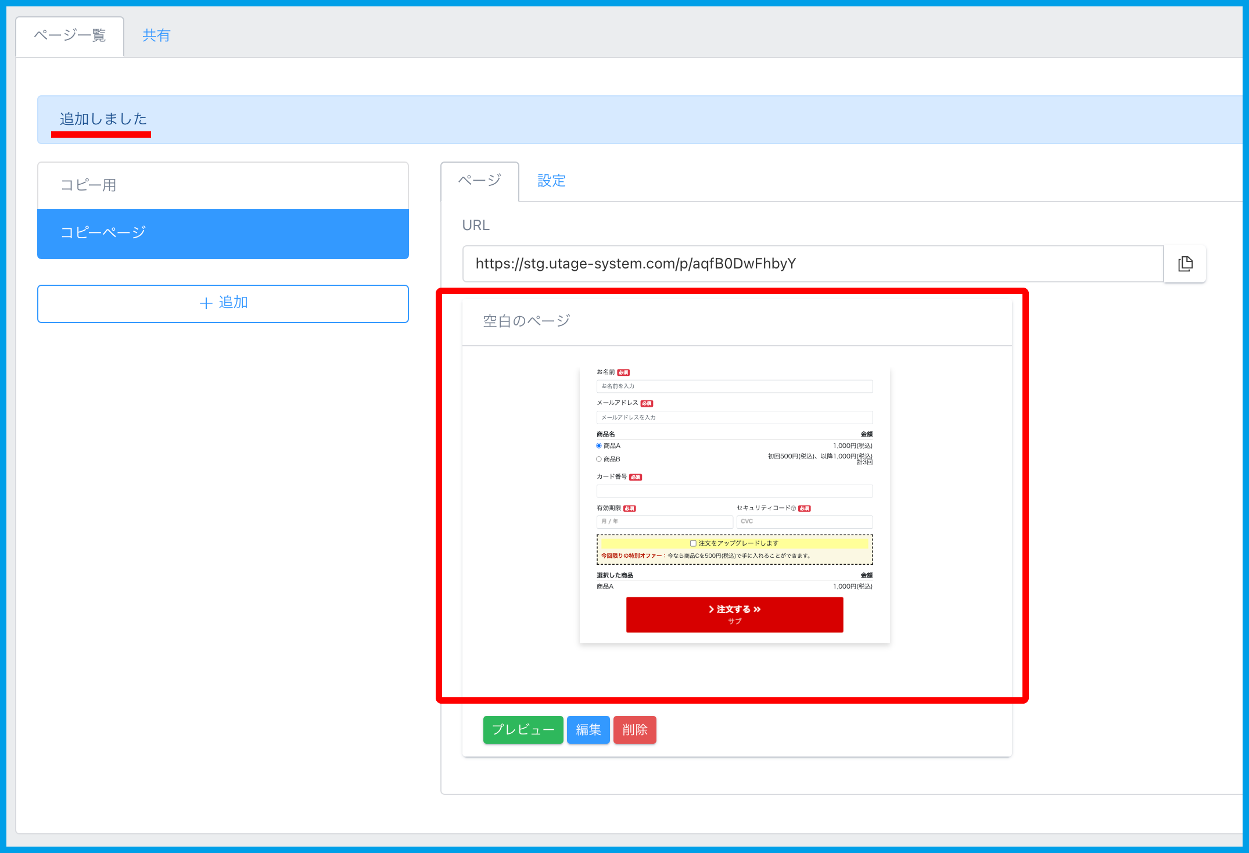Select the highlighted コピーページ item
The image size is (1249, 853).
click(222, 233)
